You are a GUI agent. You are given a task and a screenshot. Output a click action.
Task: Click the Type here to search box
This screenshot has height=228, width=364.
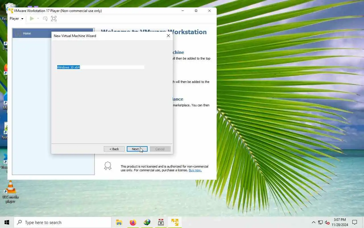point(63,222)
